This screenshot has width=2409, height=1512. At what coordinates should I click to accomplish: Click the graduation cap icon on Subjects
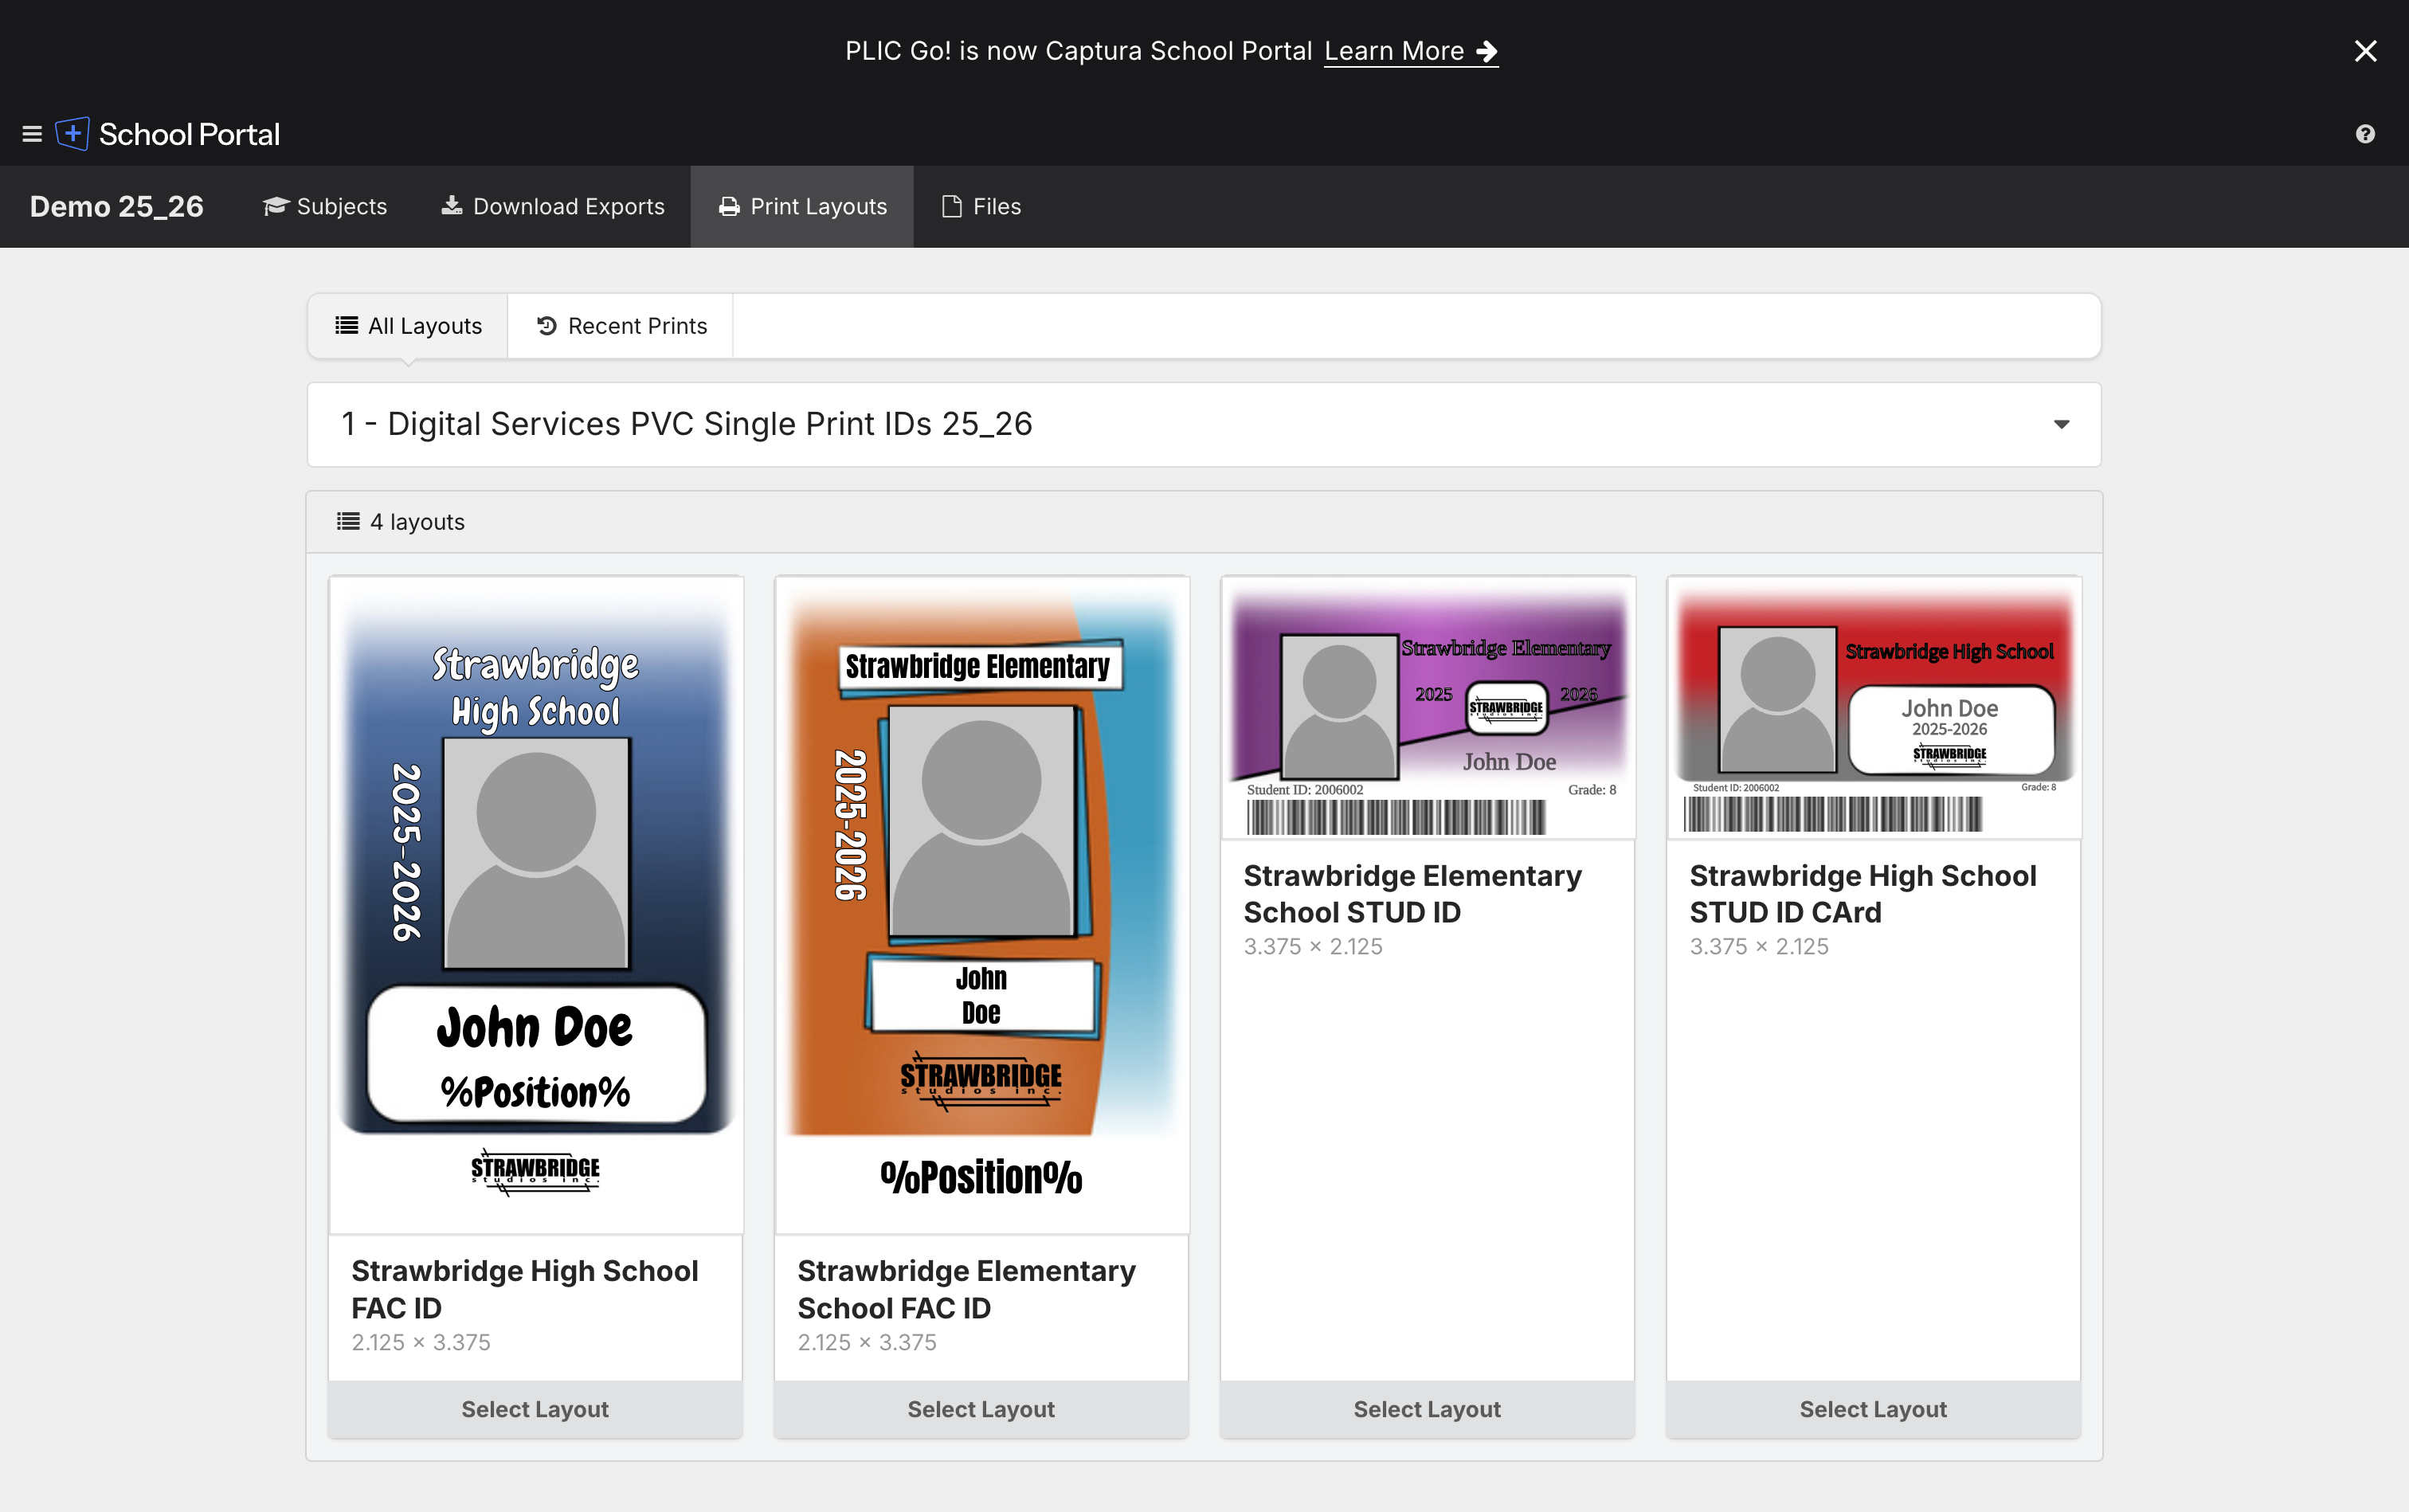[x=275, y=206]
